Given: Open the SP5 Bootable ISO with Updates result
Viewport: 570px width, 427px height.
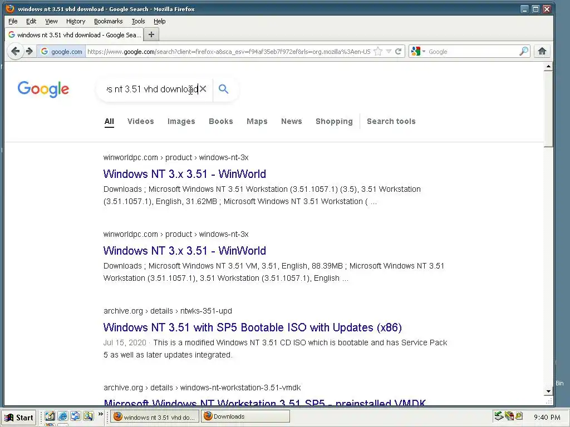Looking at the screenshot, I should coord(252,327).
